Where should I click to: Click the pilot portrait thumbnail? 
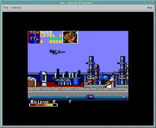click(x=70, y=37)
